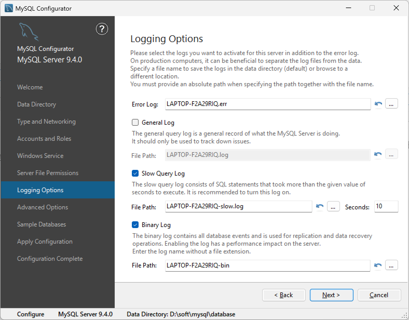
Task: Browse for Binary Log file location
Action: [391, 265]
